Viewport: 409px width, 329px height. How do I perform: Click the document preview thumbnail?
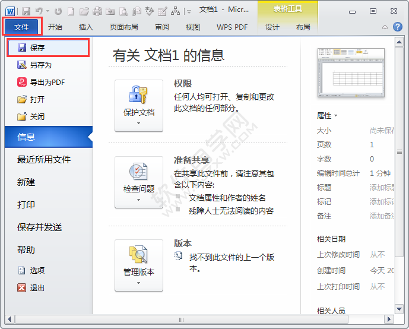pyautogui.click(x=354, y=74)
